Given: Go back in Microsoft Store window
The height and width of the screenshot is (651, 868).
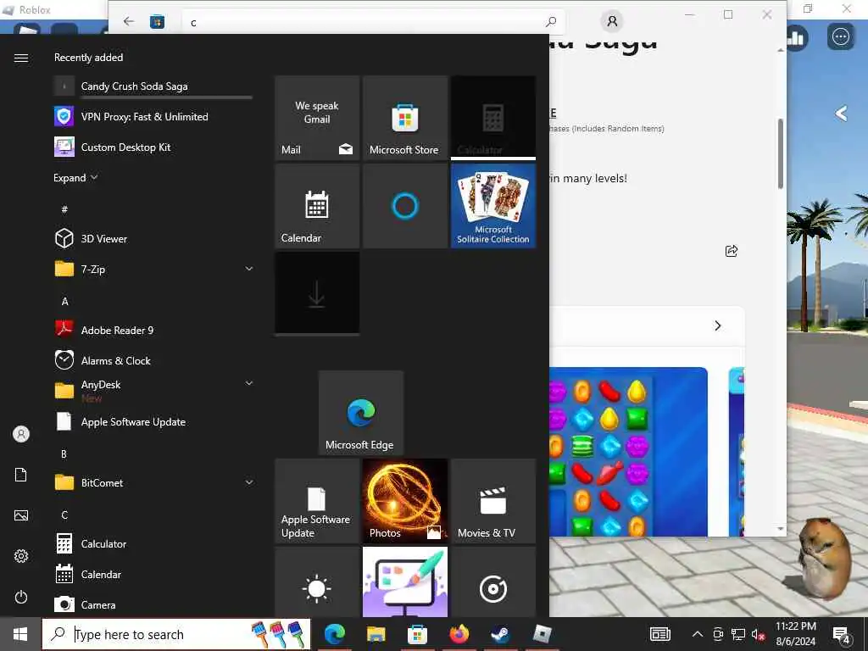Looking at the screenshot, I should coord(129,21).
